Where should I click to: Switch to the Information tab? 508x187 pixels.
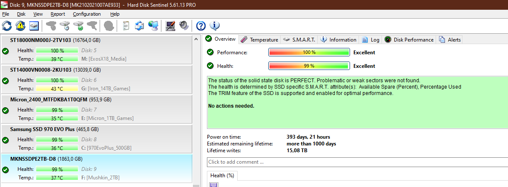[338, 40]
